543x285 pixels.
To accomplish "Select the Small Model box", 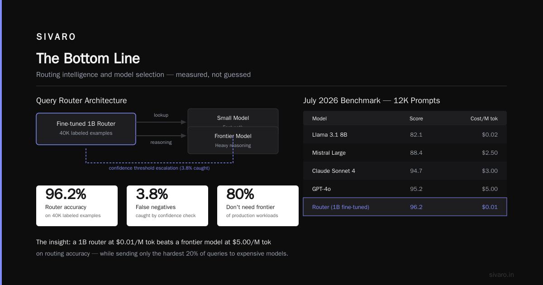I will [233, 118].
